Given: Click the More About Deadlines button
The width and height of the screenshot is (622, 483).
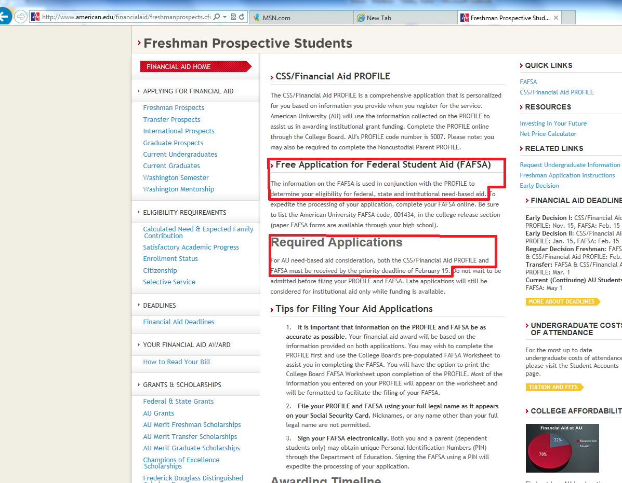Looking at the screenshot, I should point(562,301).
